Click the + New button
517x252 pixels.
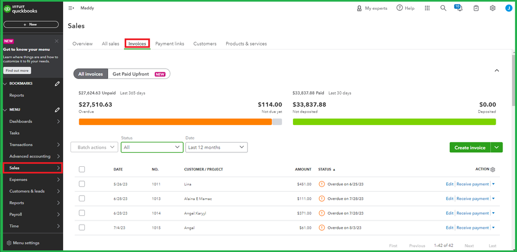click(31, 24)
